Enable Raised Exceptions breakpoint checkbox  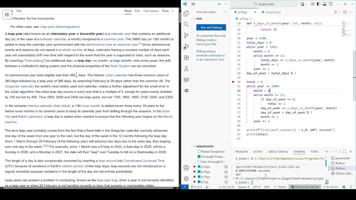199,152
